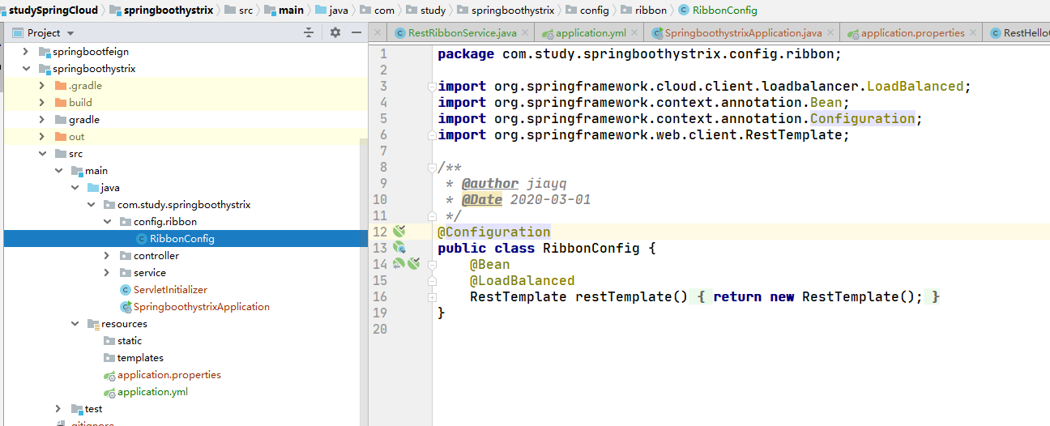Click the Spring gutter icon on line 13
The image size is (1050, 426).
[x=399, y=248]
